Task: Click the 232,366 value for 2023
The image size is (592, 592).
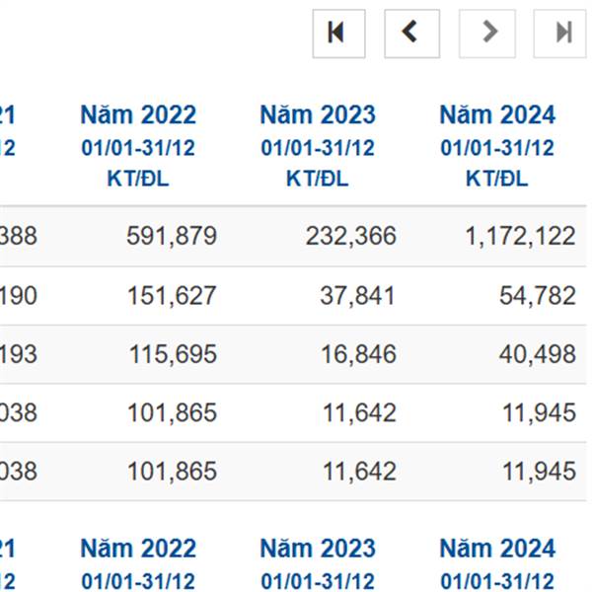Action: pyautogui.click(x=351, y=236)
